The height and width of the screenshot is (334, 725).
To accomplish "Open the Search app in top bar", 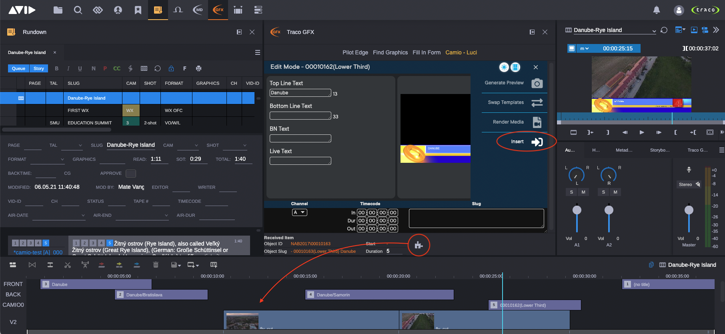I will (x=78, y=10).
